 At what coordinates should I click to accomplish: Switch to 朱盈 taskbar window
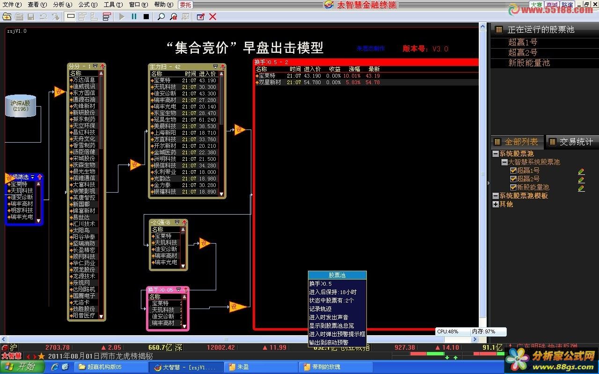click(x=260, y=367)
